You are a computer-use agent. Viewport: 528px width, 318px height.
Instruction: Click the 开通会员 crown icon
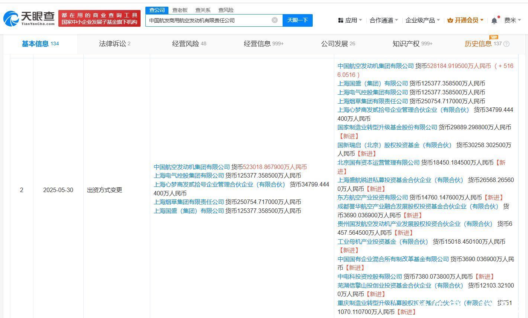pos(450,20)
